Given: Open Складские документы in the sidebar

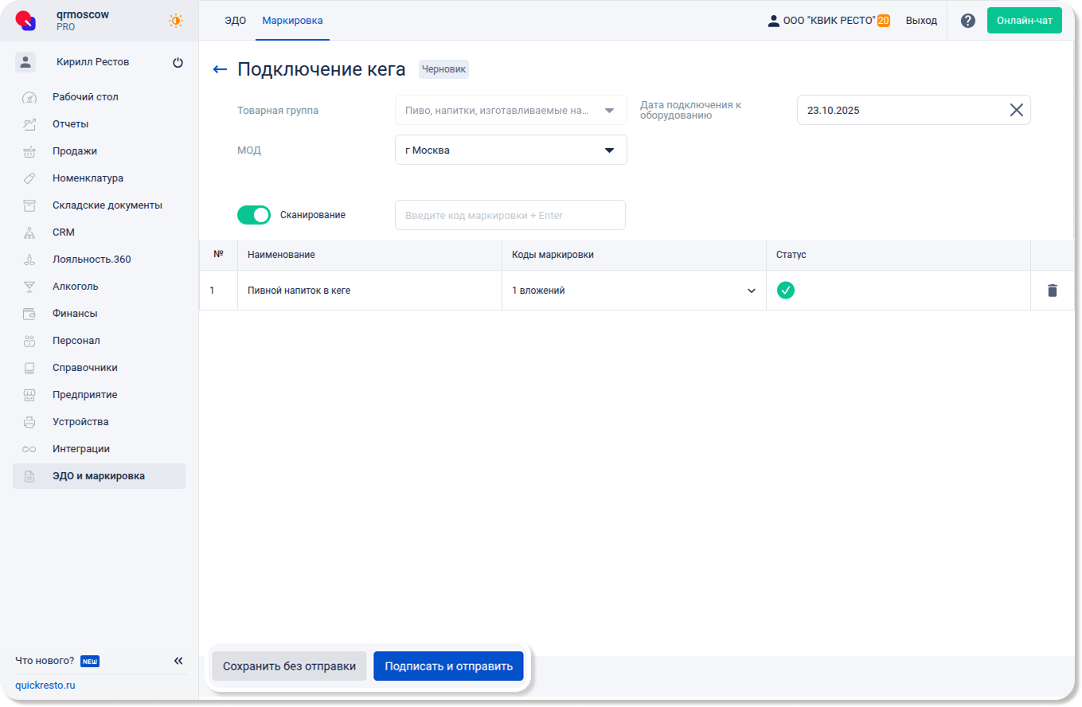Looking at the screenshot, I should [107, 205].
